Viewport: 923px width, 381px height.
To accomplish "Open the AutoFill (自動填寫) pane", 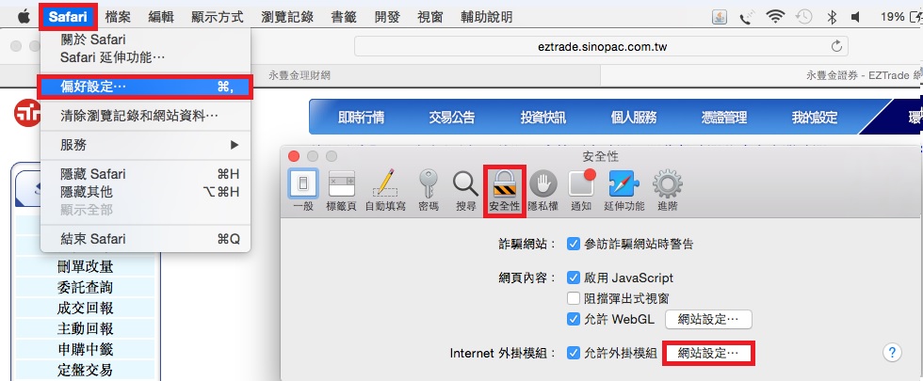I will coord(385,190).
